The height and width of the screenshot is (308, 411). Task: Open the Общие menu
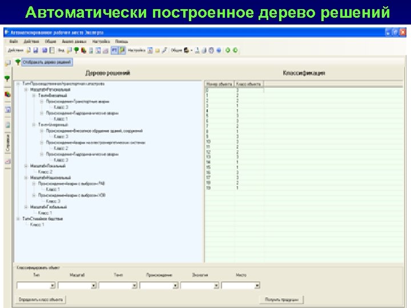click(50, 42)
